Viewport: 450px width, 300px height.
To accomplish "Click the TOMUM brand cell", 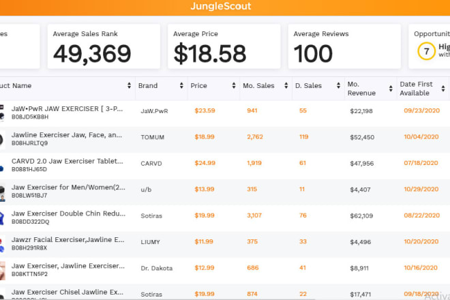I will (152, 137).
